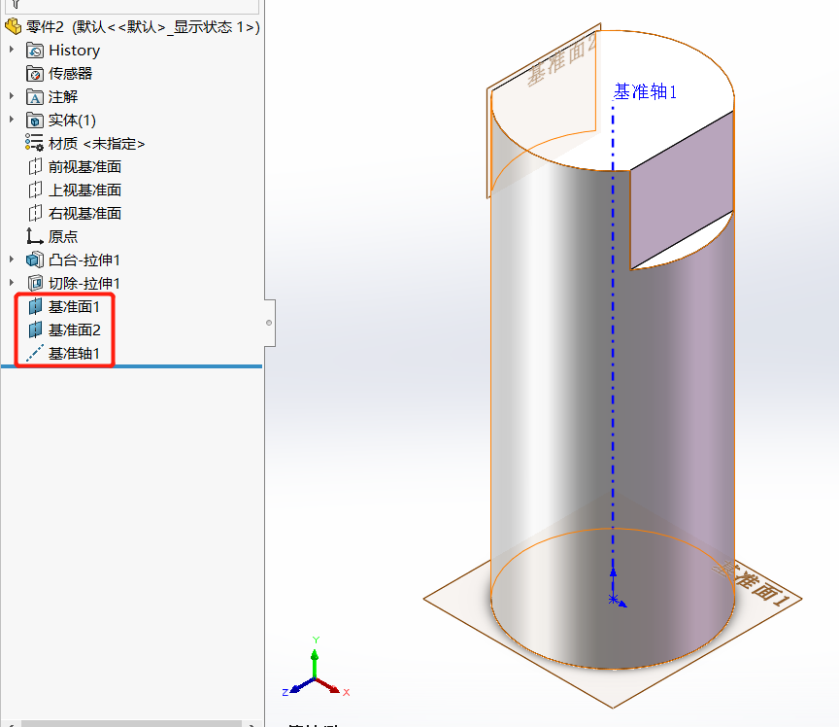The width and height of the screenshot is (839, 727).
Task: Expand the 凸台-拉伸1 feature node
Action: (x=13, y=260)
